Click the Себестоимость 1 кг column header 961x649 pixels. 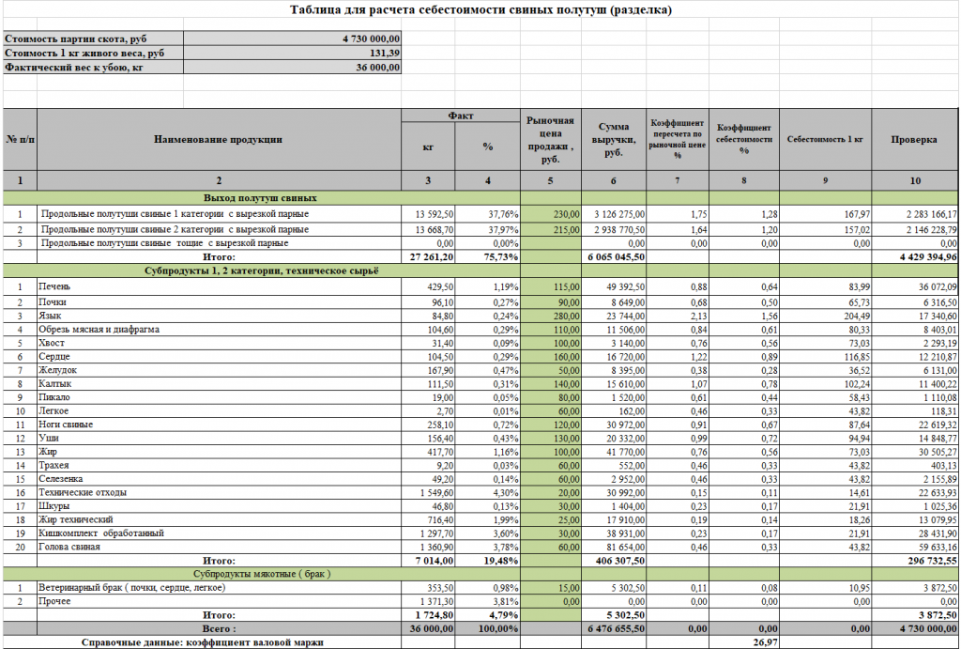click(x=825, y=139)
